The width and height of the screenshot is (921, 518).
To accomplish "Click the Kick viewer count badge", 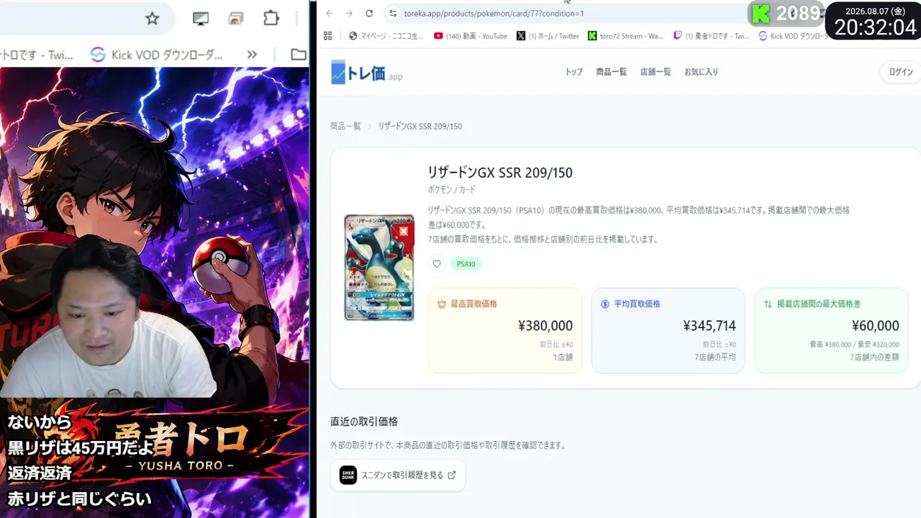I will coord(785,13).
